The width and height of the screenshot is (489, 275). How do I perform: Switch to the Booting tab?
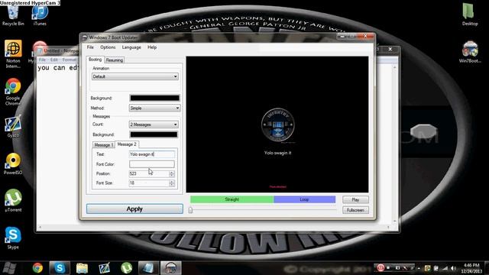tap(95, 60)
